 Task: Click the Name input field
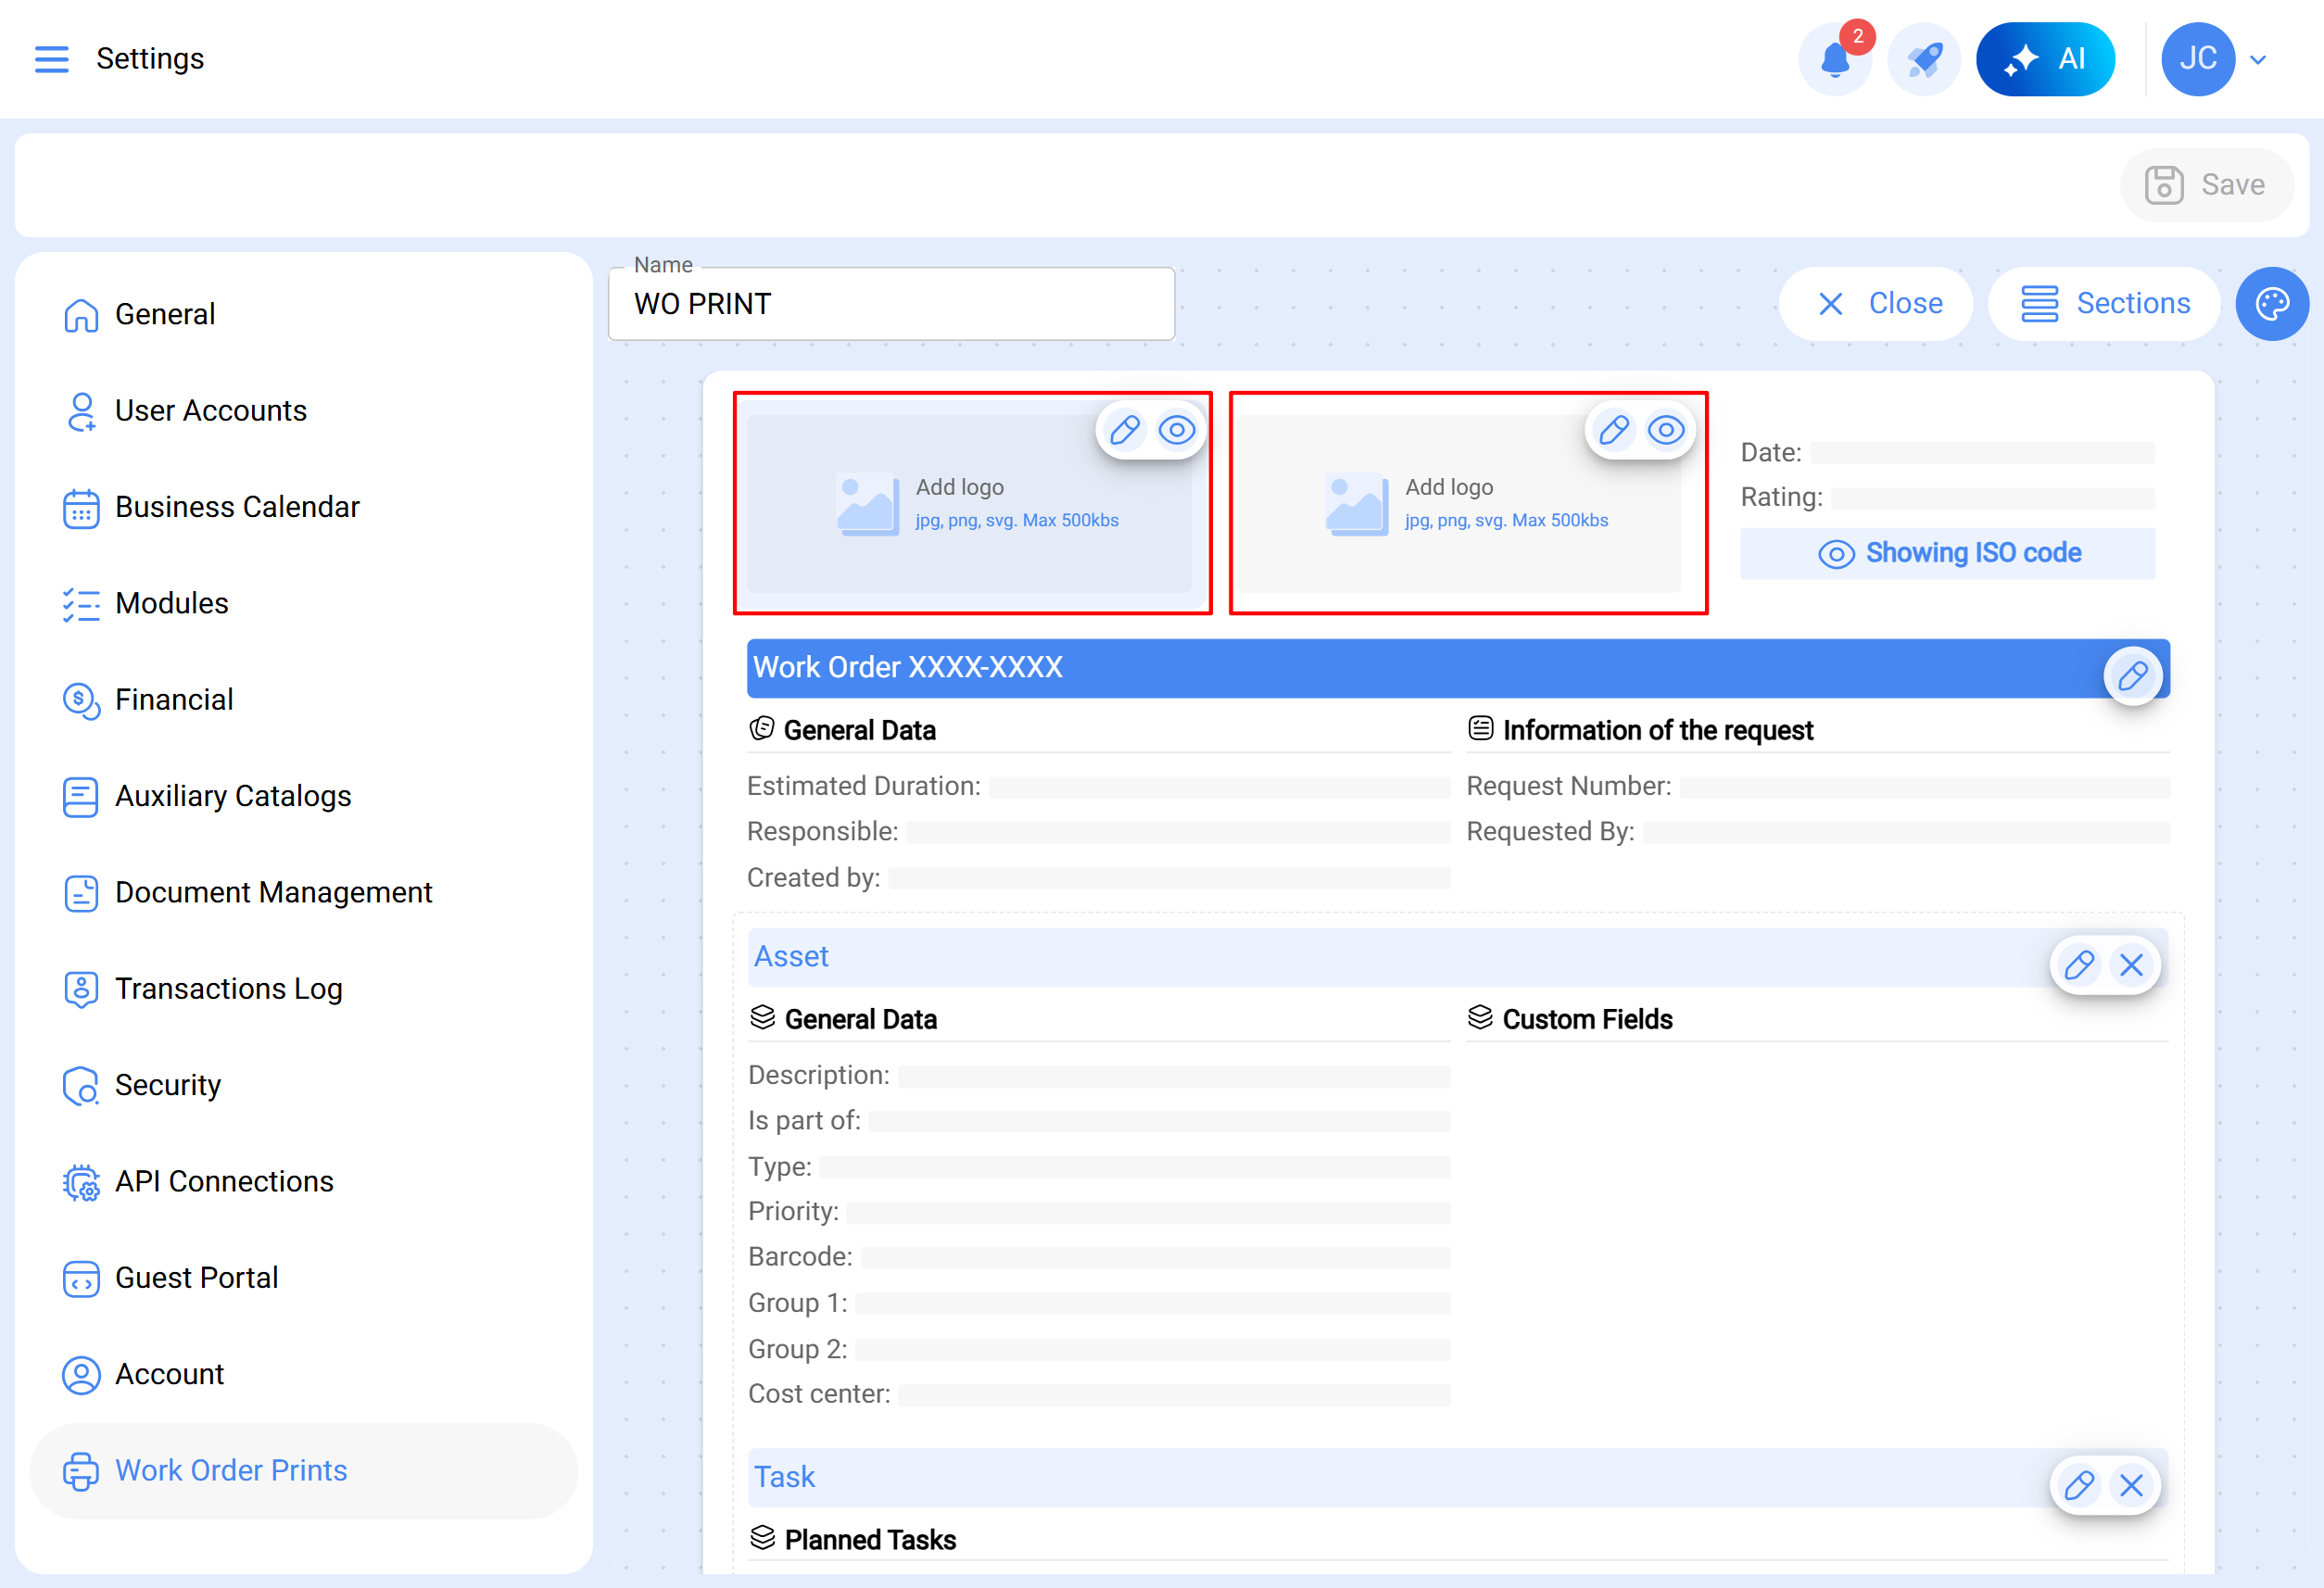pyautogui.click(x=891, y=304)
